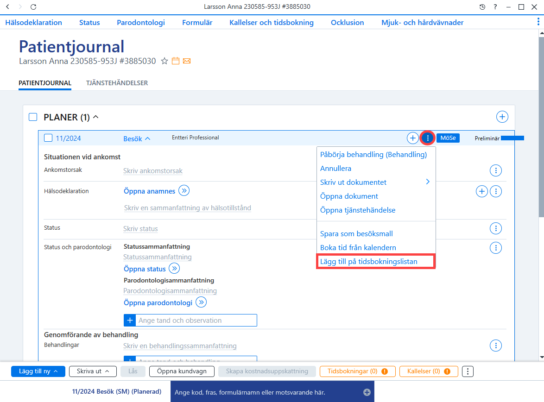Click the plus icon in Besök row
The image size is (544, 402).
coord(412,138)
